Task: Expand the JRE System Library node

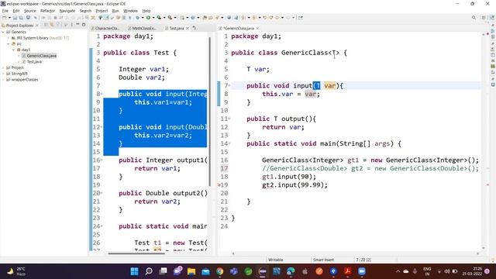Action: coord(9,38)
